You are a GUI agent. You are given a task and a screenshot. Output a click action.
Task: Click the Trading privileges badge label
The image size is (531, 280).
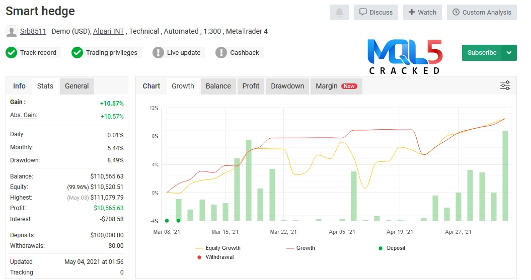click(112, 52)
